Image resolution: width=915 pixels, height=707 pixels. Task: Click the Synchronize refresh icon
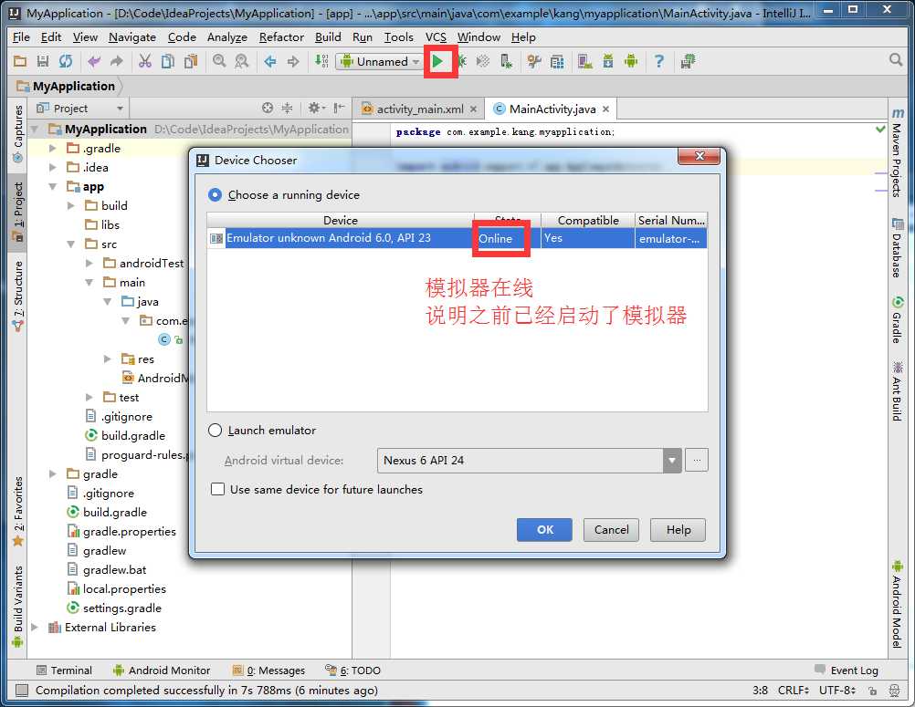[x=66, y=61]
